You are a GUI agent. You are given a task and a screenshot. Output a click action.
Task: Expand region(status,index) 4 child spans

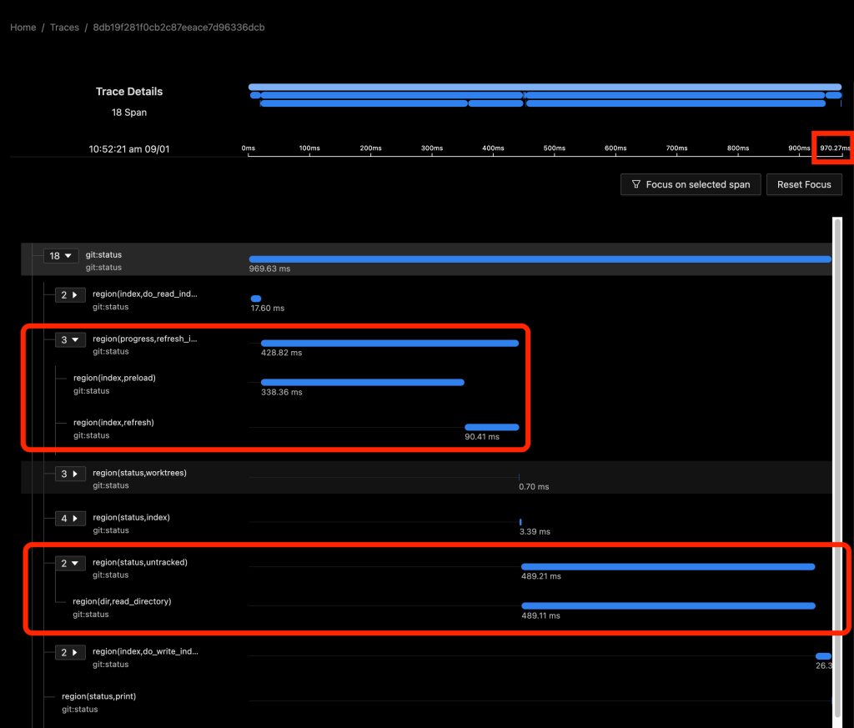pyautogui.click(x=70, y=519)
